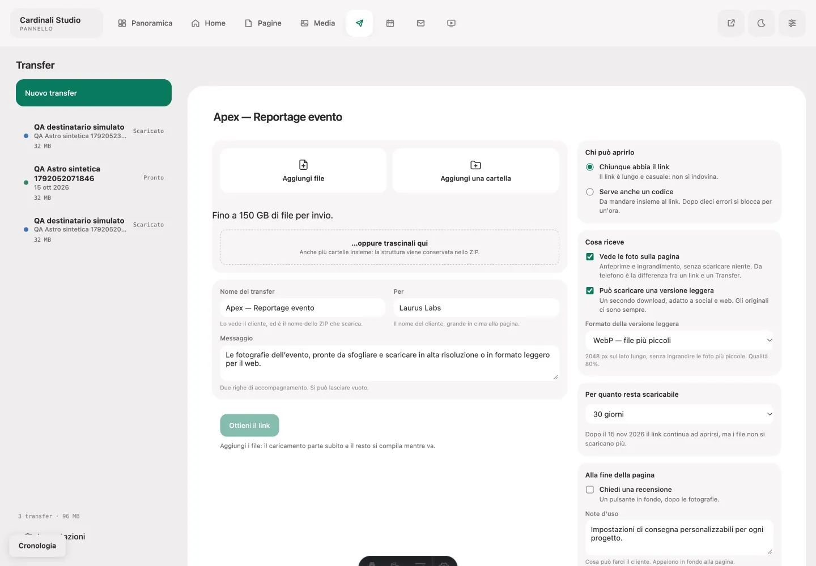Open the transfer with subtitle 'QA Astro sintetica 17920520...'
The height and width of the screenshot is (566, 816).
click(x=93, y=230)
